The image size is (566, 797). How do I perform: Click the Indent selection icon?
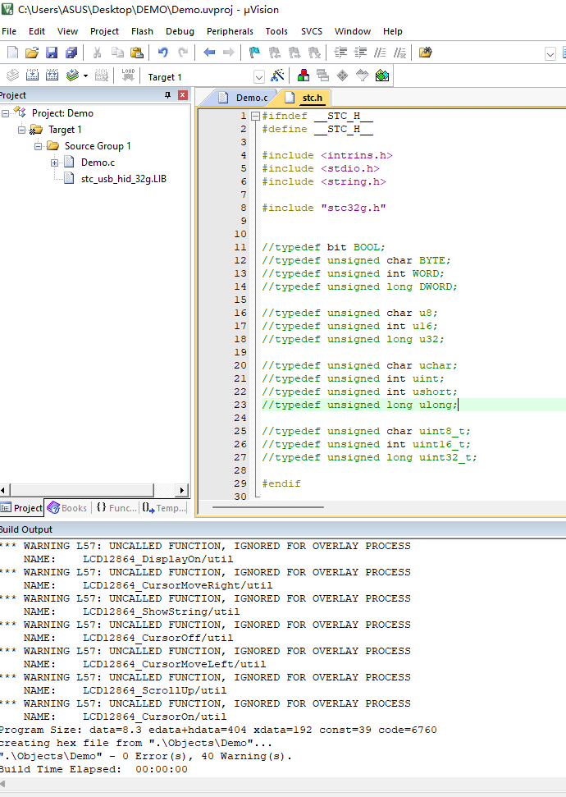pyautogui.click(x=340, y=53)
